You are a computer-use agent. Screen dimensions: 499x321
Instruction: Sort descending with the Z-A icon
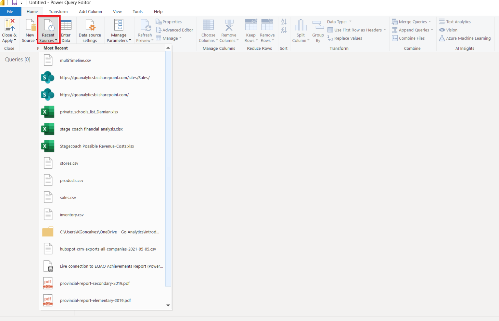click(x=284, y=30)
